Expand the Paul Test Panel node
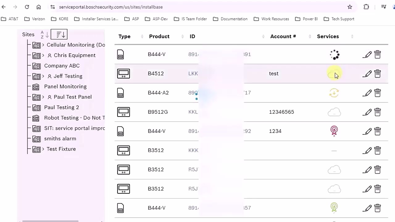 (43, 97)
